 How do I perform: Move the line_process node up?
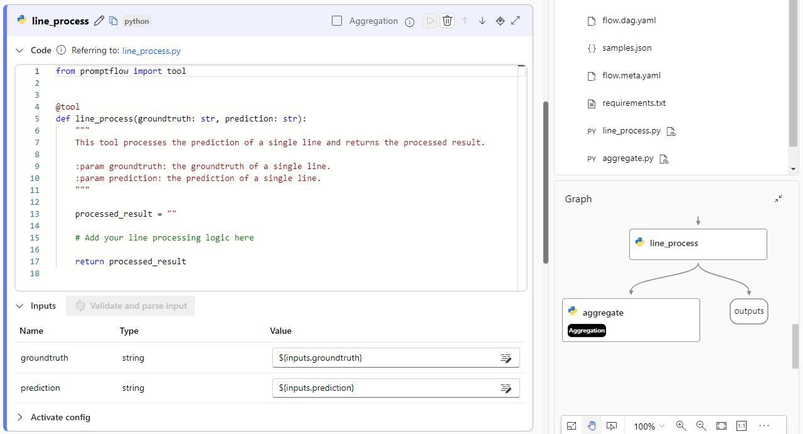pos(465,21)
